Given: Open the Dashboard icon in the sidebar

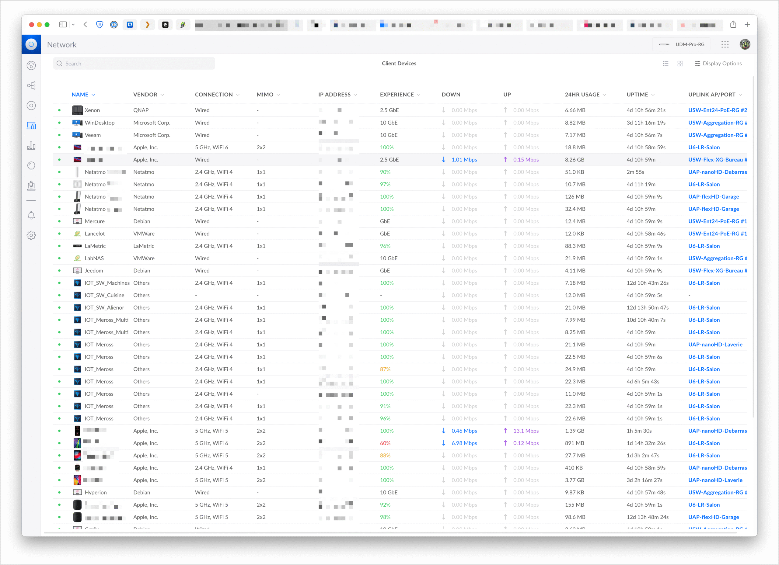Looking at the screenshot, I should click(x=31, y=66).
